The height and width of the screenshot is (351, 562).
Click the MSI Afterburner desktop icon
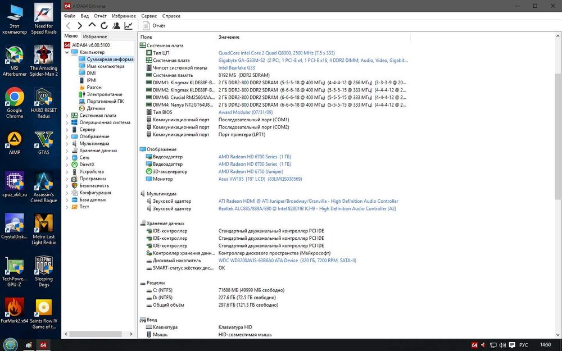(x=15, y=60)
